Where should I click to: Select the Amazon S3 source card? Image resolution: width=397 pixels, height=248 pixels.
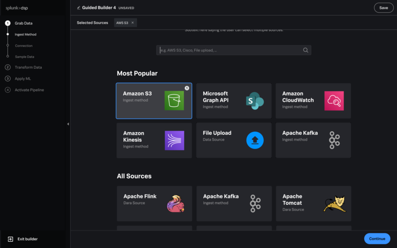[x=154, y=101]
